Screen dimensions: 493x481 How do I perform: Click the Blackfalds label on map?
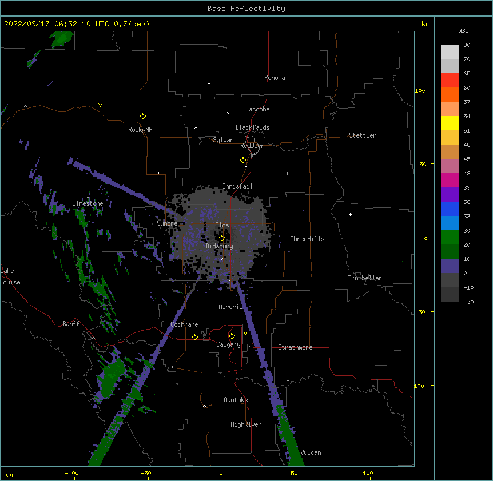[x=252, y=127]
